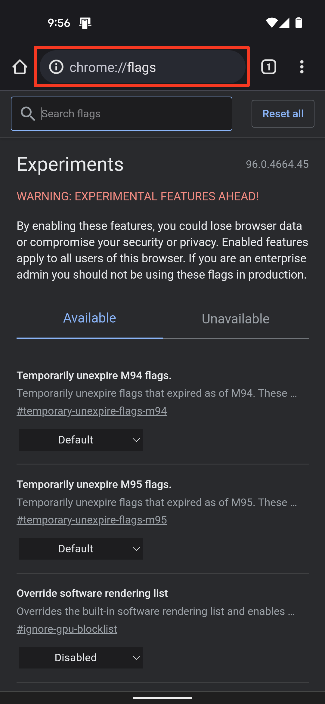Image resolution: width=325 pixels, height=704 pixels.
Task: Open the ignore-gpu-blocklist Disabled dropdown
Action: (81, 658)
